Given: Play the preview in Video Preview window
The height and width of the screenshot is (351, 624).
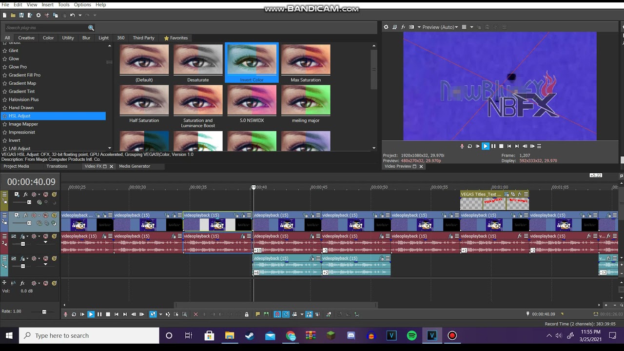Looking at the screenshot, I should (486, 146).
